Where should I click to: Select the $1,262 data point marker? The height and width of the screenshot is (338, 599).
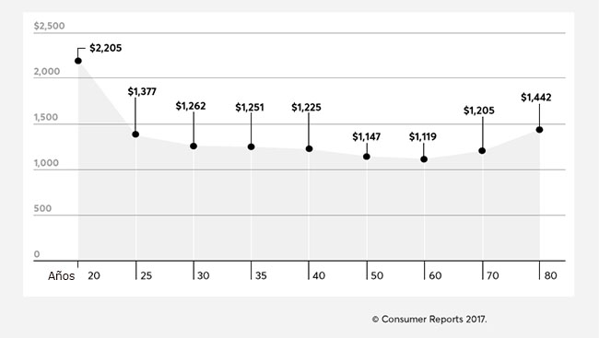click(194, 146)
